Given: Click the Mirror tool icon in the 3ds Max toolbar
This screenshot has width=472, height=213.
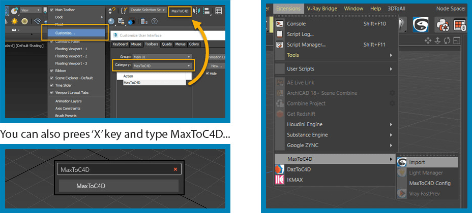Looking at the screenshot, I should click(196, 11).
